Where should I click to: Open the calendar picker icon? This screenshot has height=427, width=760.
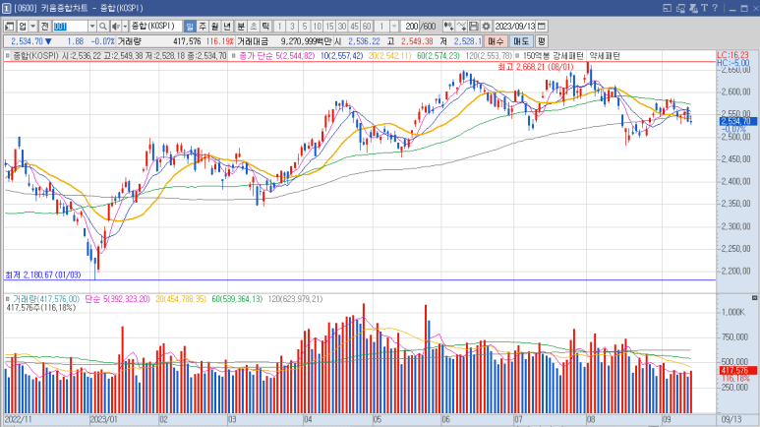[x=542, y=27]
